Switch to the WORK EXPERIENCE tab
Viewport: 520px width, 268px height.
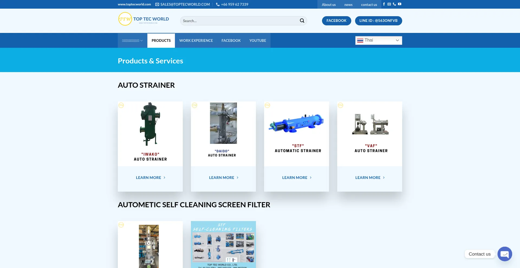(196, 40)
